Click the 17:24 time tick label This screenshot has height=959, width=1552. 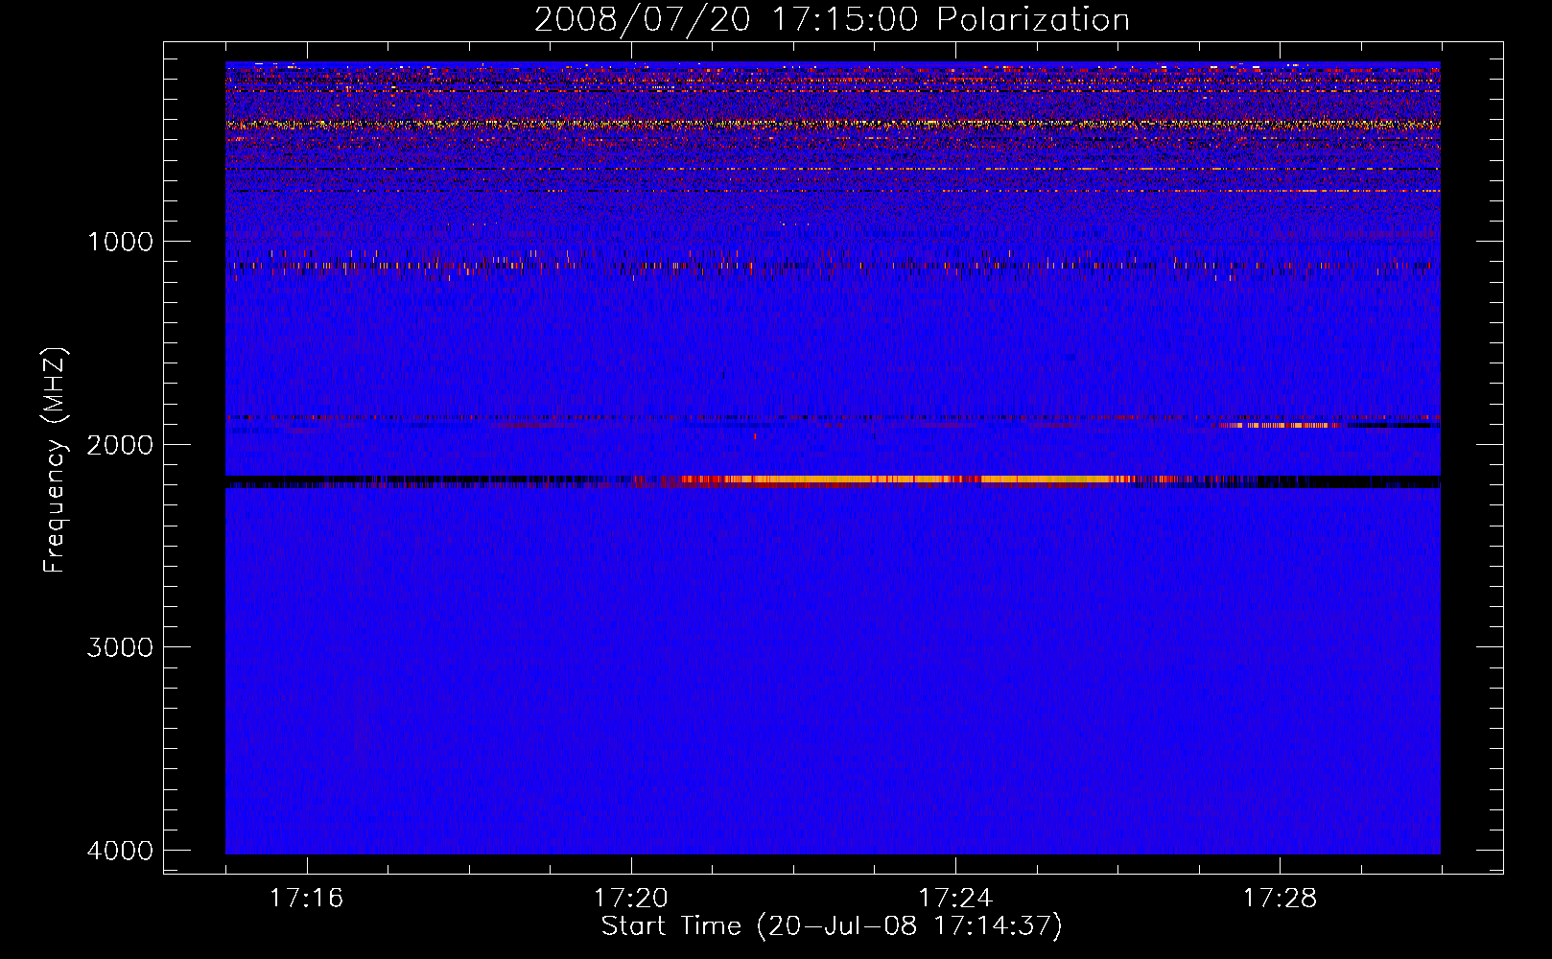[x=955, y=898]
